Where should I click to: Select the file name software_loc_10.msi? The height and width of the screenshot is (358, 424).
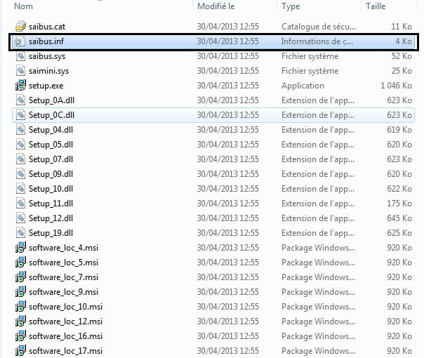point(66,307)
